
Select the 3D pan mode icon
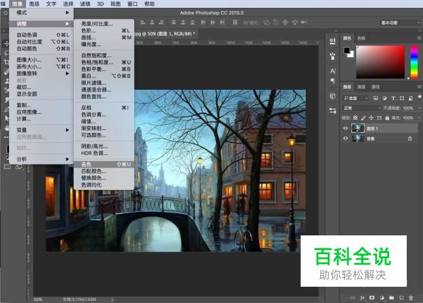[285, 22]
